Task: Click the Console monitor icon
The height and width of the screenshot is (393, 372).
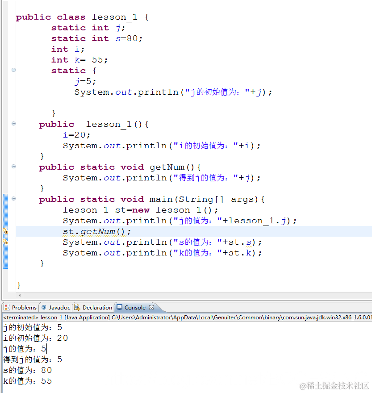Action: coord(120,308)
